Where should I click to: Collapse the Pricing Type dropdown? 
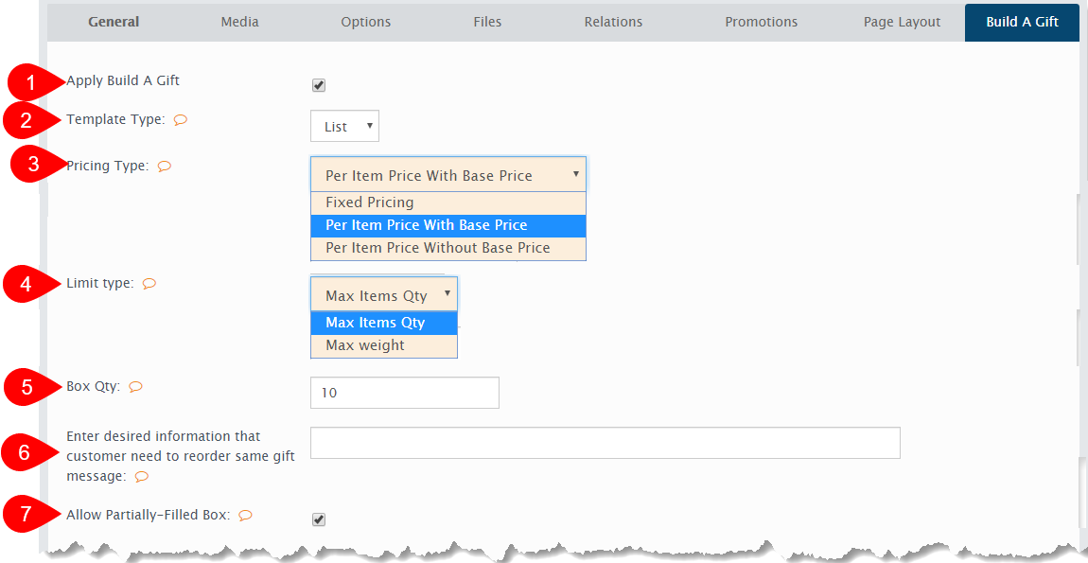tap(447, 175)
